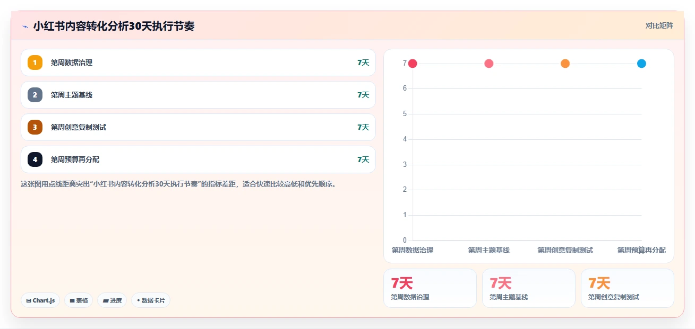Click the chart axis label 第周预算再分配
The height and width of the screenshot is (329, 695).
[x=641, y=250]
